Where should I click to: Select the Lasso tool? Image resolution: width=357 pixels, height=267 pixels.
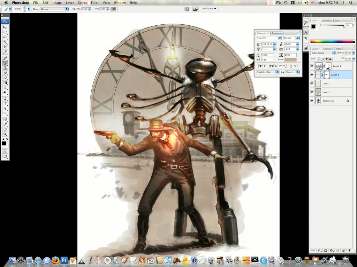(5, 37)
